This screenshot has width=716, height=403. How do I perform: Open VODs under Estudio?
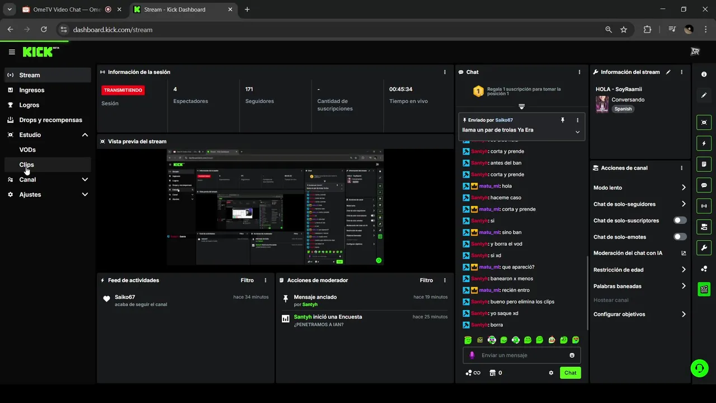coord(48,150)
